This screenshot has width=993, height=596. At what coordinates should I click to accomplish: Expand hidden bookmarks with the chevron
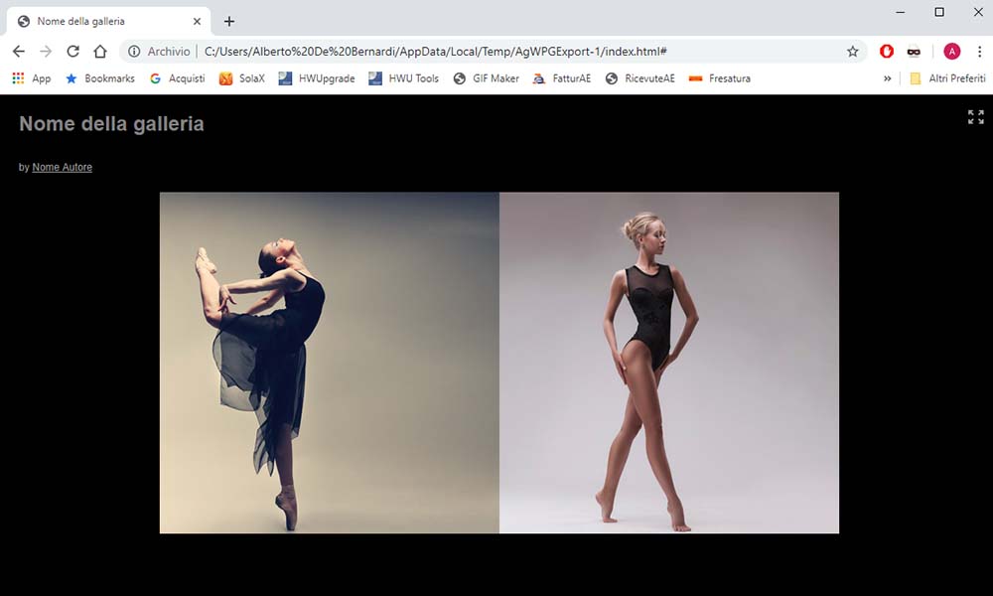[x=888, y=78]
